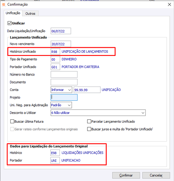This screenshot has height=181, width=174.
Task: Close the Confirmação dialog
Action: [x=169, y=5]
